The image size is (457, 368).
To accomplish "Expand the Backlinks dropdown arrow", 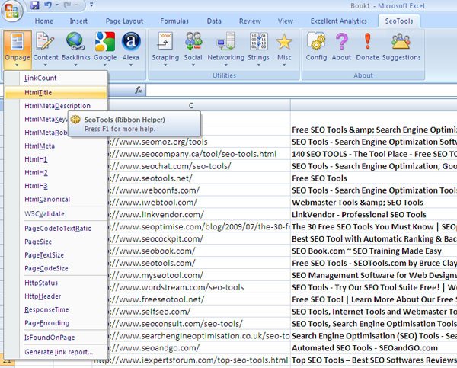I will click(x=75, y=65).
